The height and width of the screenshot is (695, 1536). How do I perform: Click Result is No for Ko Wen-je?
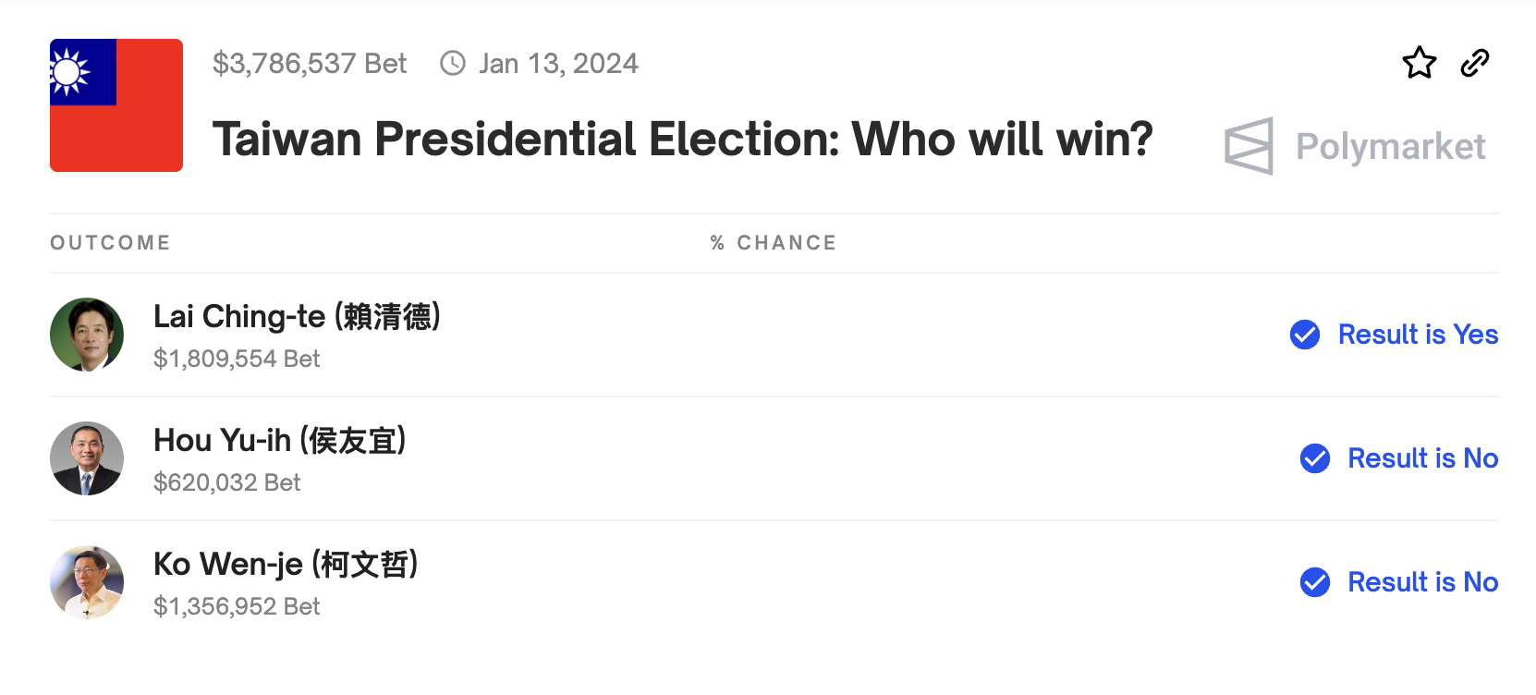pos(1422,582)
